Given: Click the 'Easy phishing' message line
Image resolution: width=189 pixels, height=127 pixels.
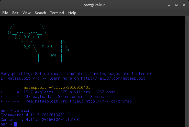Looking at the screenshot, I should (76, 74).
